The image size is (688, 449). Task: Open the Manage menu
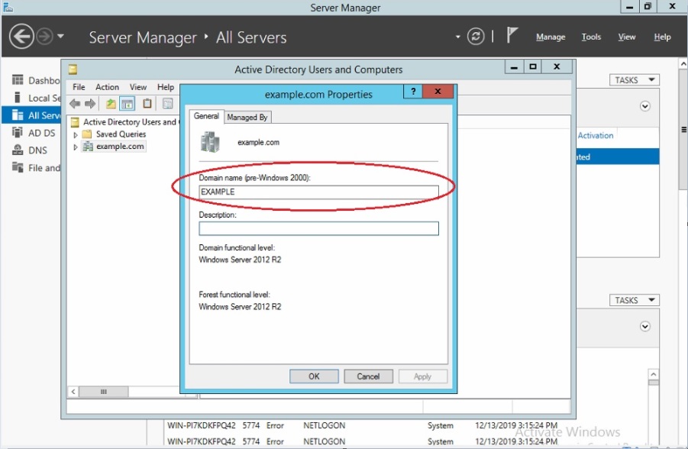coord(551,37)
